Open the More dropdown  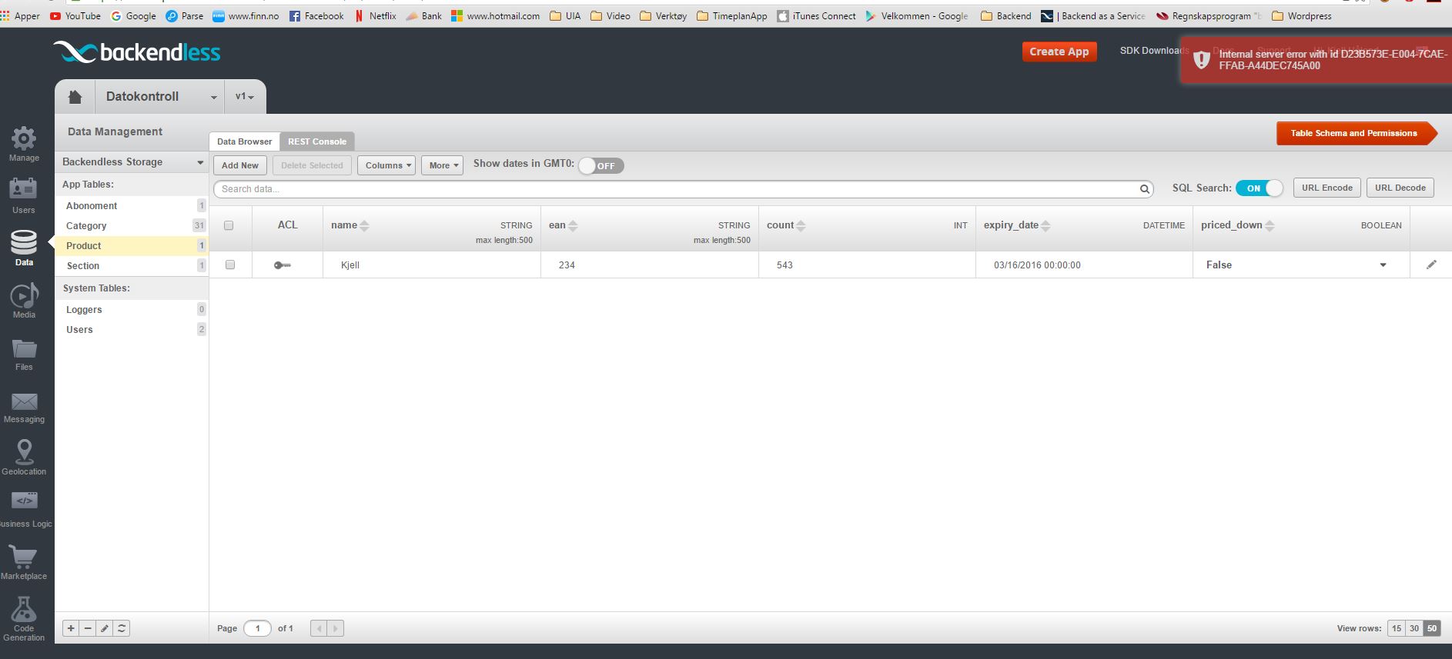coord(442,165)
